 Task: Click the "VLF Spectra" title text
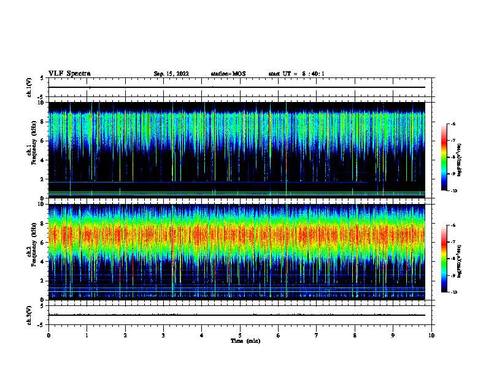pos(69,74)
